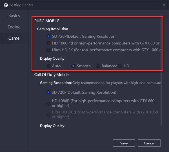Click the Cancel button
This screenshot has width=169, height=152.
click(149, 143)
